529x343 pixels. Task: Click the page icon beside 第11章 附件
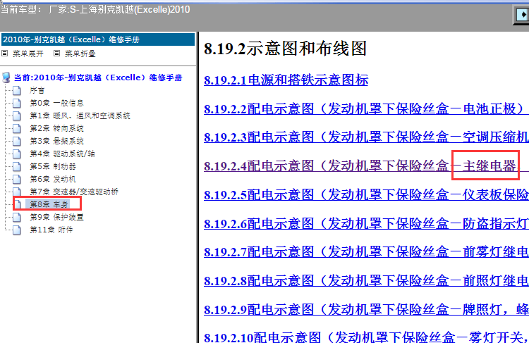pyautogui.click(x=16, y=230)
